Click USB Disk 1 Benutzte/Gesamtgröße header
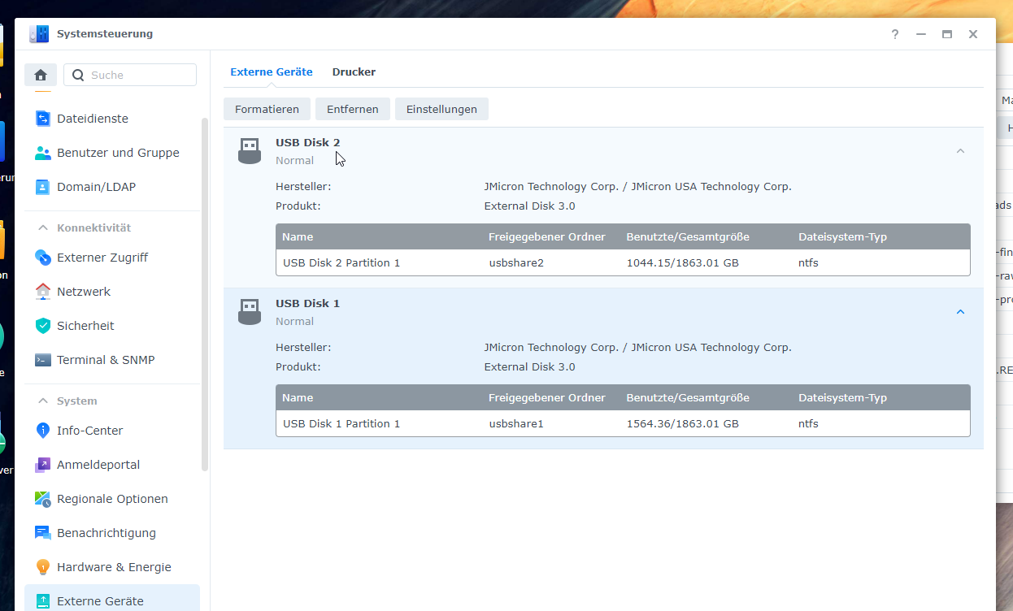The height and width of the screenshot is (611, 1013). point(688,398)
